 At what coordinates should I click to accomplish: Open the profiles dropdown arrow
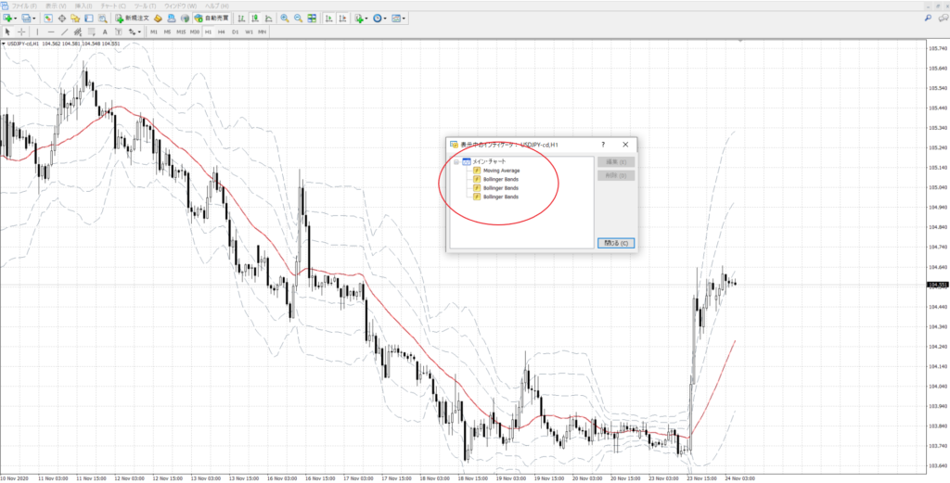pyautogui.click(x=34, y=19)
